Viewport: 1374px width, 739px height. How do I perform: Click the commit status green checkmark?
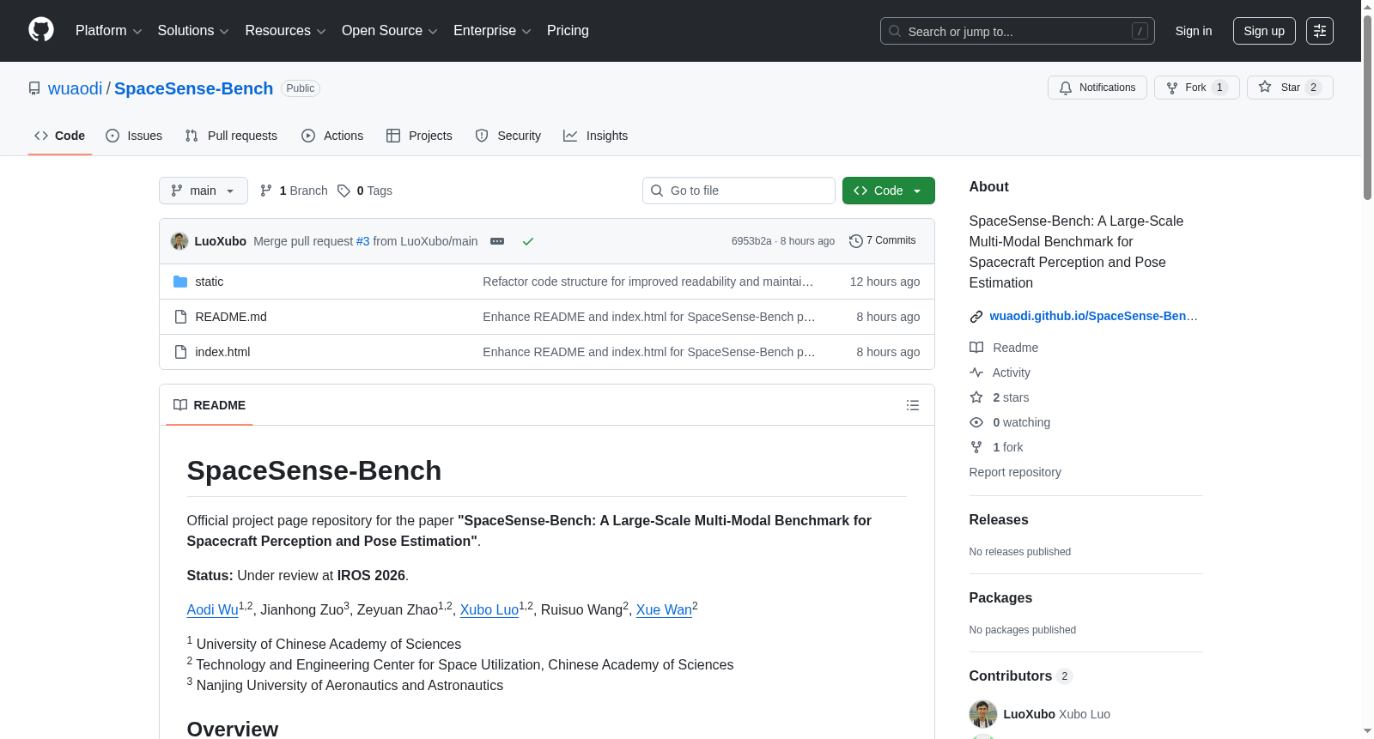[x=528, y=241]
